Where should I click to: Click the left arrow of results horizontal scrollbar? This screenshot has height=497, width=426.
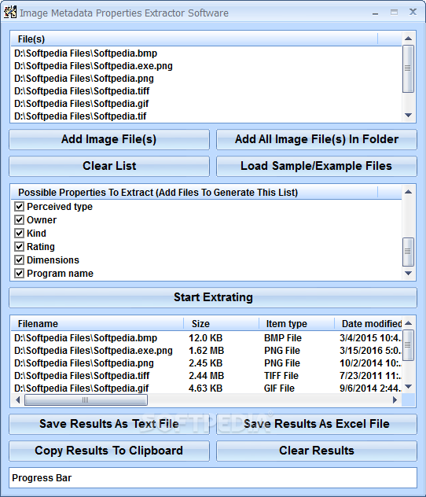coord(18,400)
